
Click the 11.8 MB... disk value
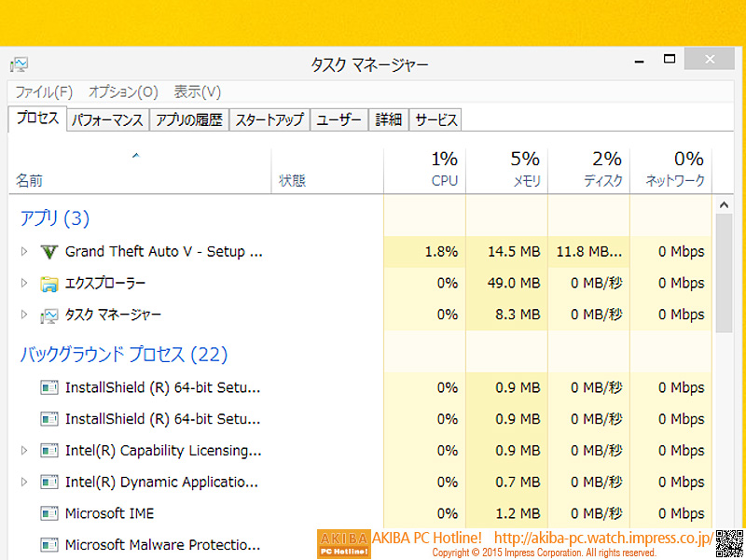coord(589,251)
